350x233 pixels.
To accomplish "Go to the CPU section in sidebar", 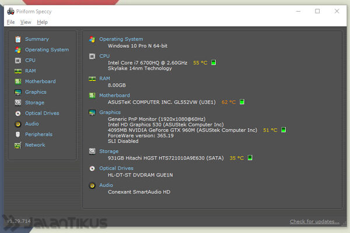I will (x=30, y=60).
